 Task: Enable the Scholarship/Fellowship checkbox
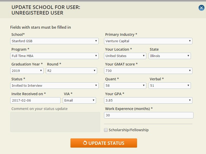(x=106, y=130)
